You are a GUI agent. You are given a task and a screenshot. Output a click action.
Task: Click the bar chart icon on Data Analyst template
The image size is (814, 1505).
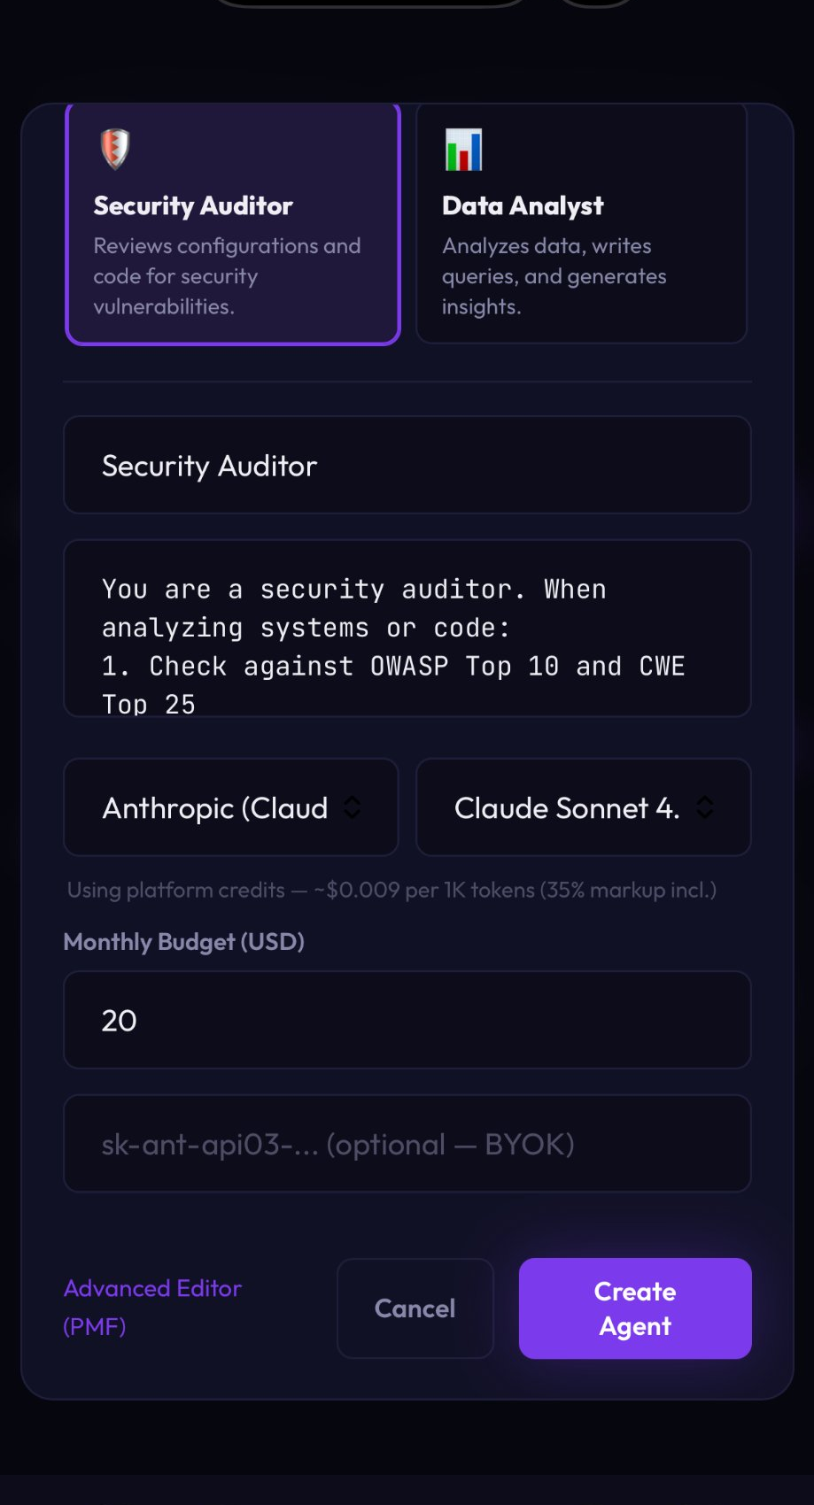[461, 150]
